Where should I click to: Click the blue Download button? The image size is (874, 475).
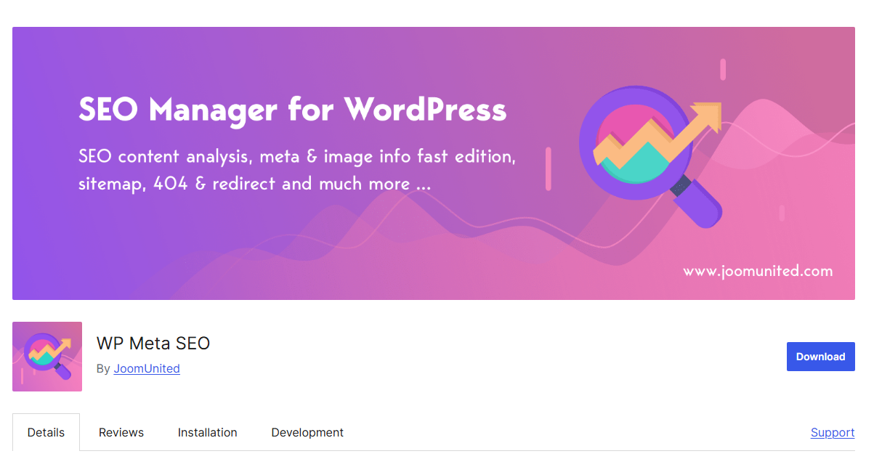point(821,357)
